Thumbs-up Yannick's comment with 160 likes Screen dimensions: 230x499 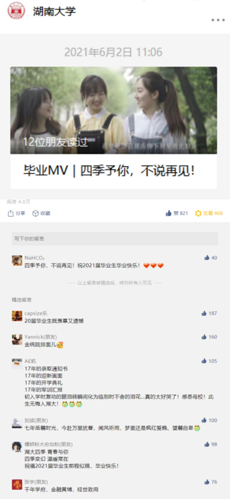(x=209, y=337)
